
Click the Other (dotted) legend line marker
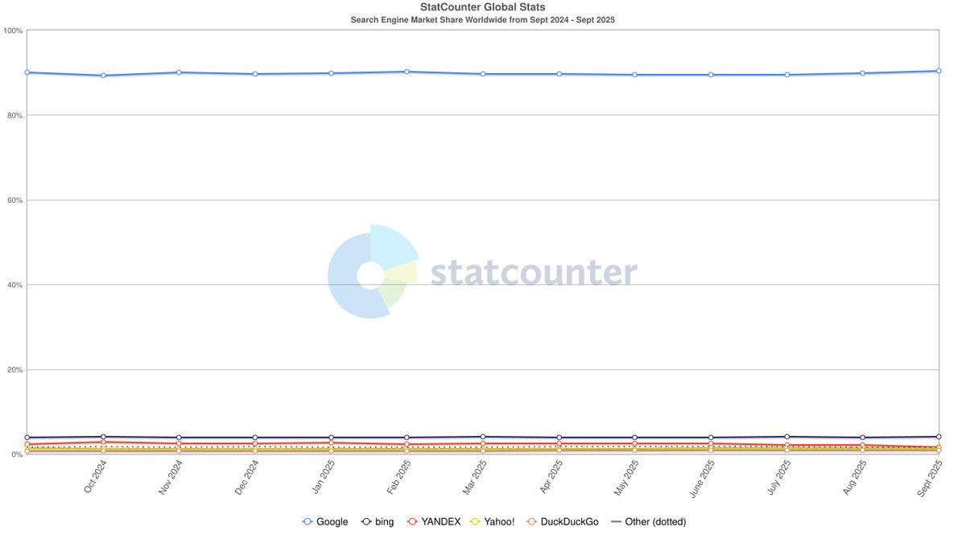pos(617,522)
